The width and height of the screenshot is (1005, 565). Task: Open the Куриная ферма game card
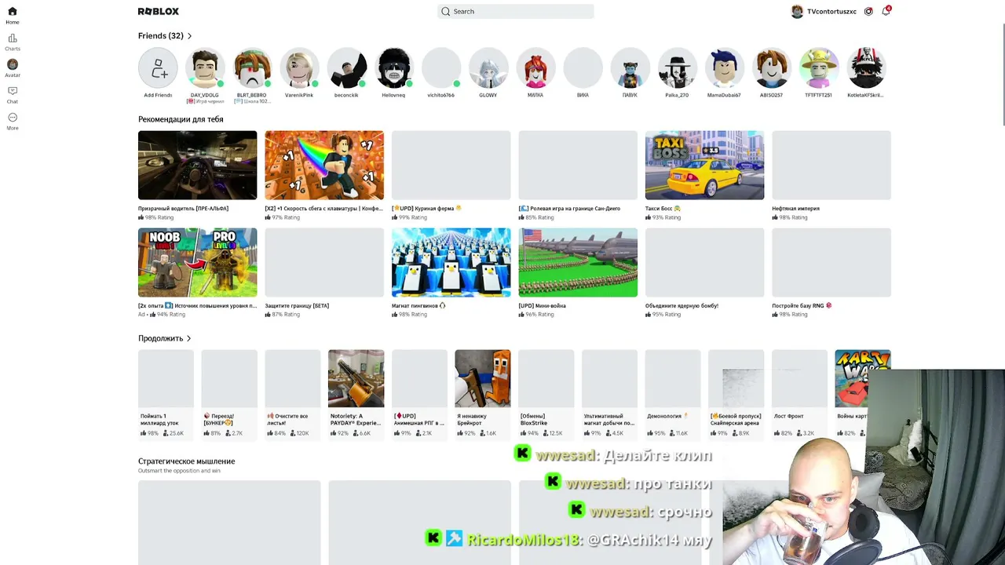(451, 176)
